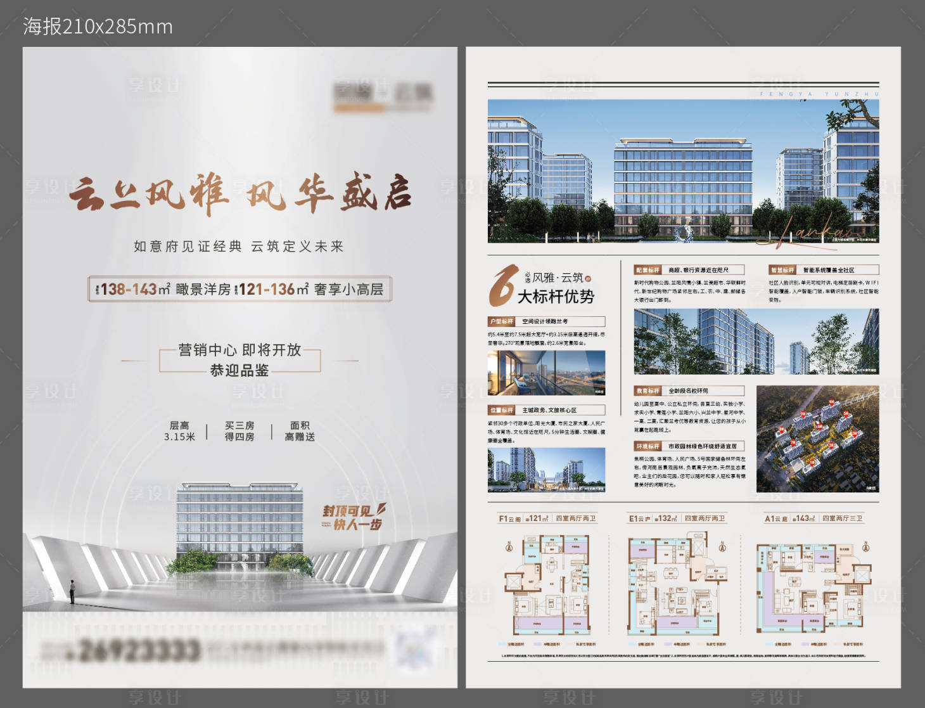Click the small person figure in the plaza
The image size is (925, 708).
point(72,591)
